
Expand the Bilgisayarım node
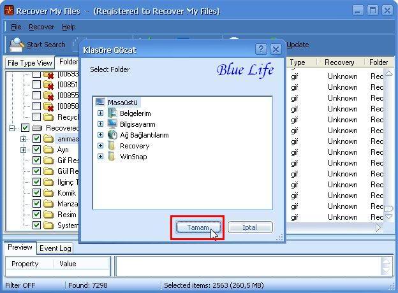click(x=101, y=124)
